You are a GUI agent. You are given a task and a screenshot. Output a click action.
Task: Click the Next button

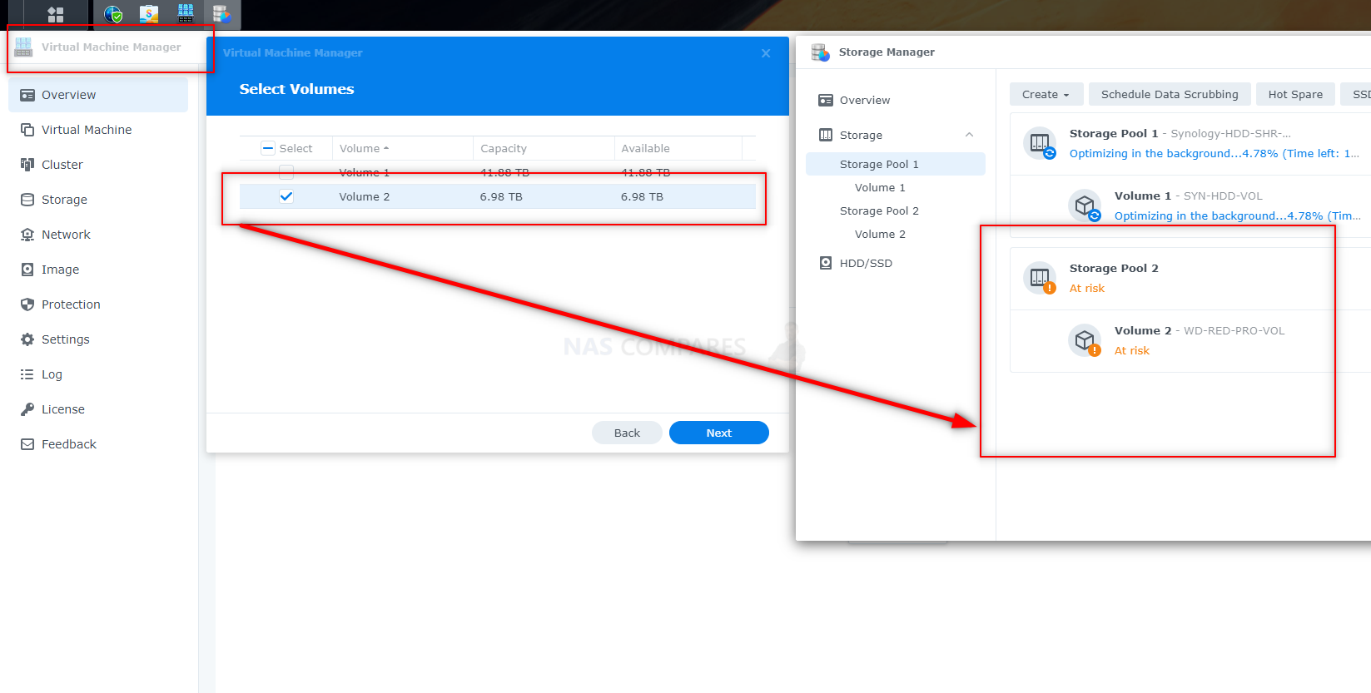719,433
